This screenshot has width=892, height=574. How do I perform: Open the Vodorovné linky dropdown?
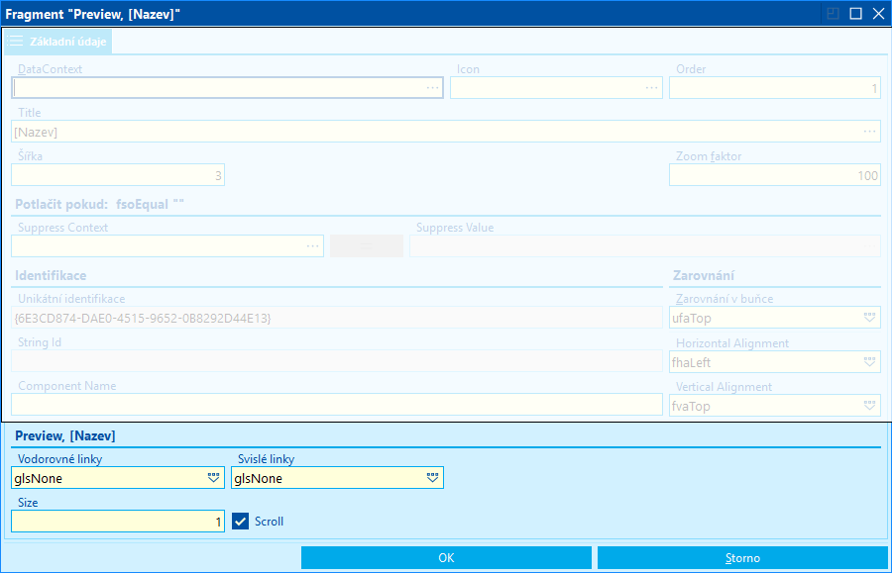coord(213,478)
